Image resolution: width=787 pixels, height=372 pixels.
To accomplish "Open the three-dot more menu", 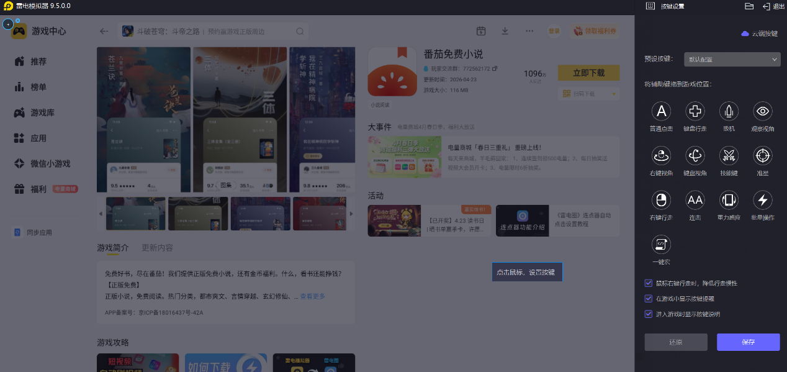I will pos(529,31).
